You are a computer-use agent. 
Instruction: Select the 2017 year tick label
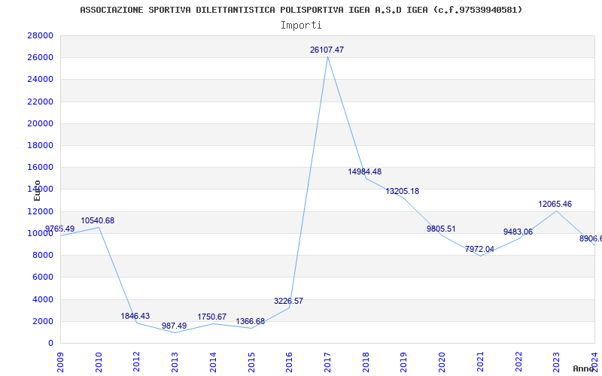coord(327,362)
